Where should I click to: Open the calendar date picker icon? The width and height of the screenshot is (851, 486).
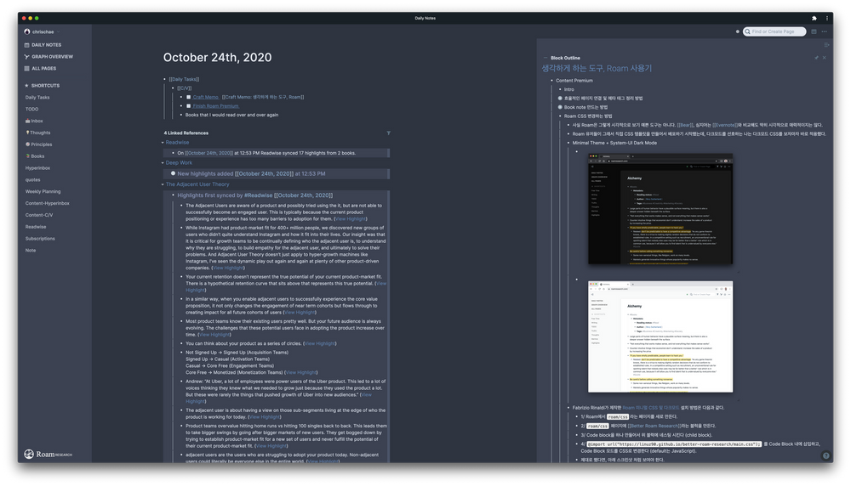(x=814, y=31)
